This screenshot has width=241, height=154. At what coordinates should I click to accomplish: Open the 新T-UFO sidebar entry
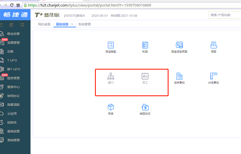click(14, 69)
